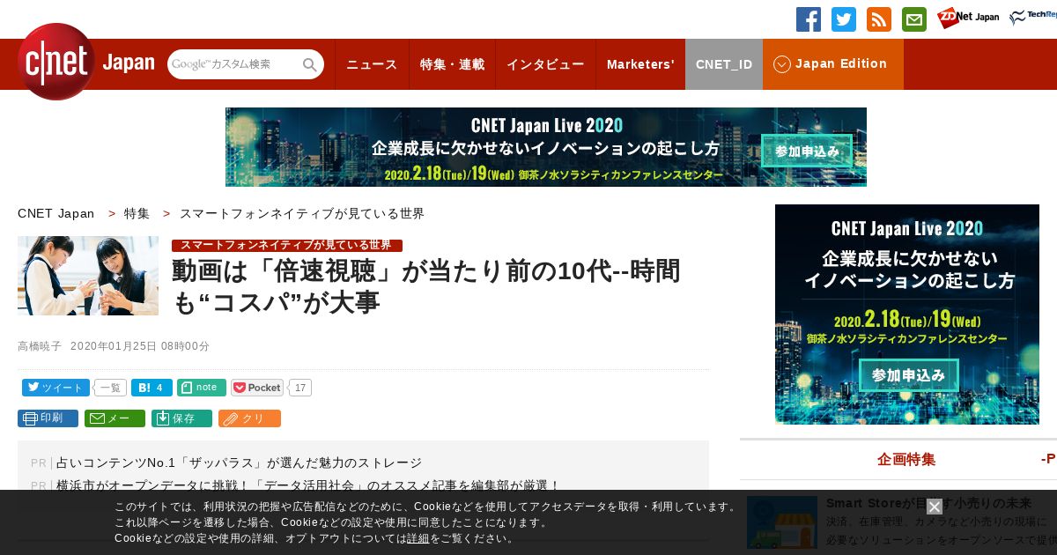Open the Twitter icon in header

pyautogui.click(x=844, y=19)
